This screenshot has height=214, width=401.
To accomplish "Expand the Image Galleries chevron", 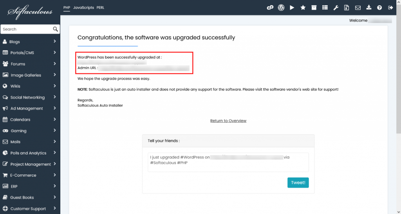I will click(55, 75).
